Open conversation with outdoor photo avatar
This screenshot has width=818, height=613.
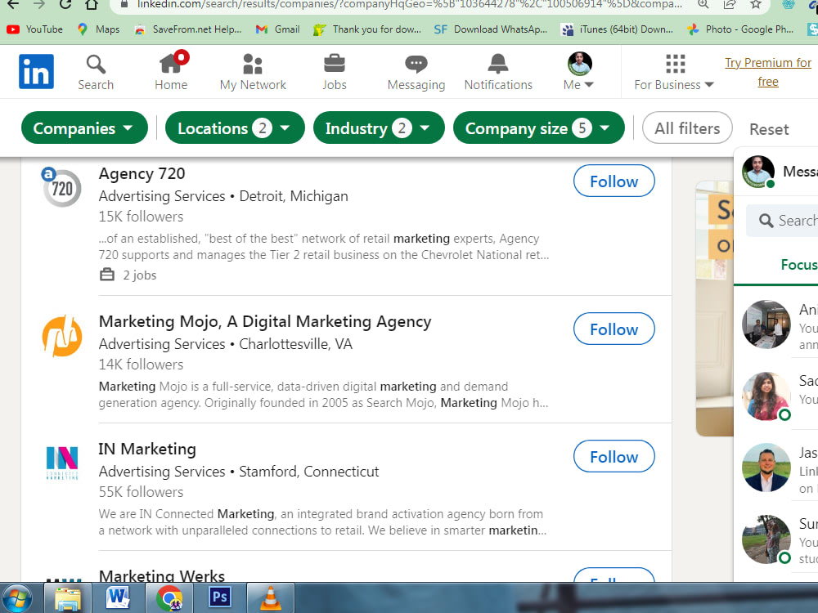pos(766,539)
